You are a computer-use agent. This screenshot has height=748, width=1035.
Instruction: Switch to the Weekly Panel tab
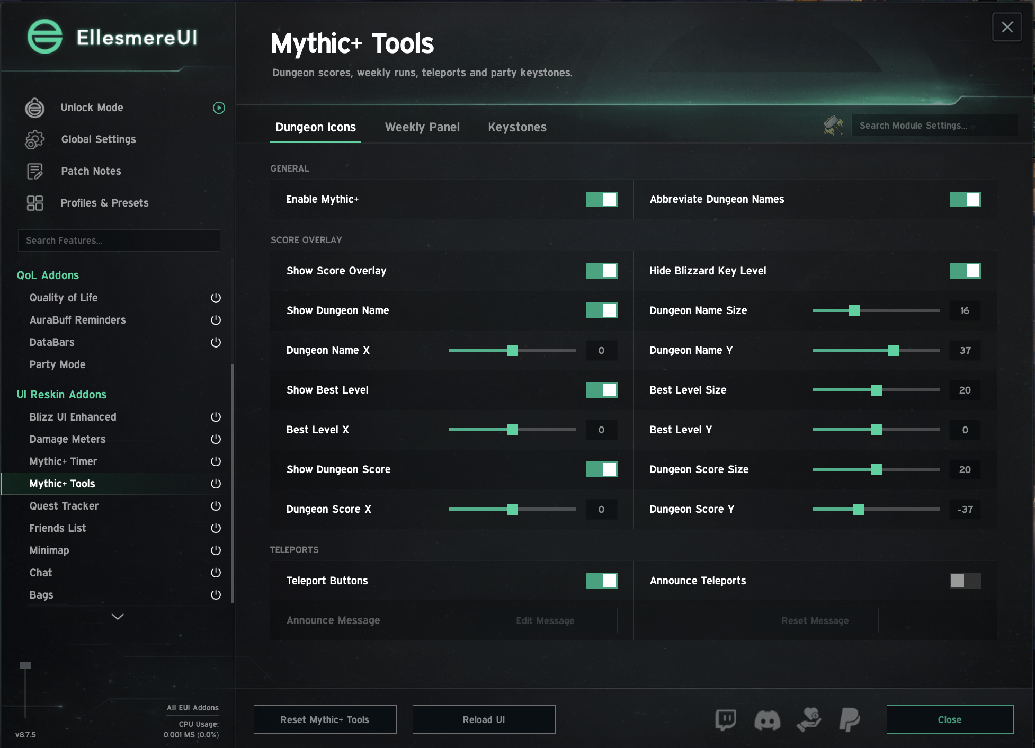422,128
